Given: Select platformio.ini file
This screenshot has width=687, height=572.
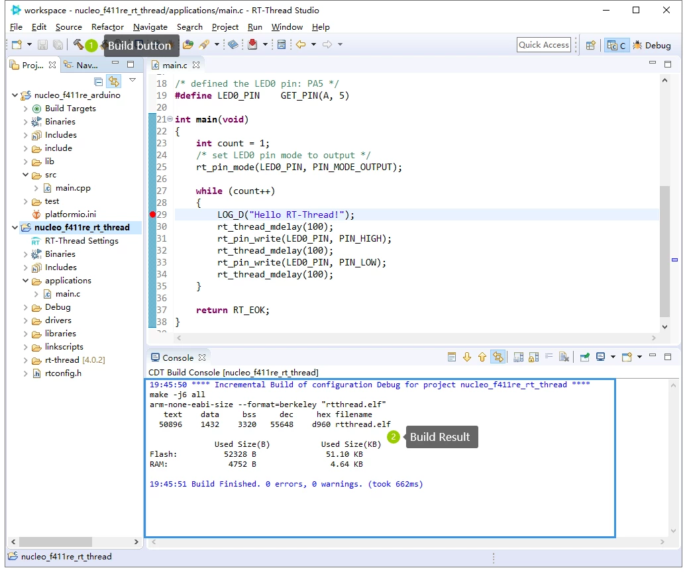Looking at the screenshot, I should tap(70, 215).
